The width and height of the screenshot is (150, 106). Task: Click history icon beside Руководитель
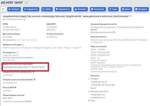click(x=17, y=53)
